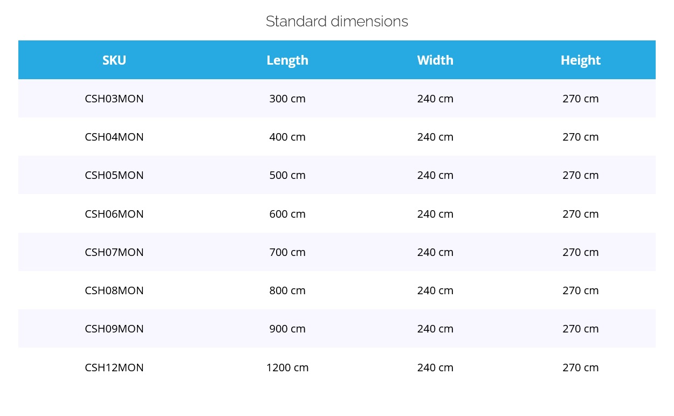
Task: Select the CSH05MON SKU cell
Action: click(114, 175)
